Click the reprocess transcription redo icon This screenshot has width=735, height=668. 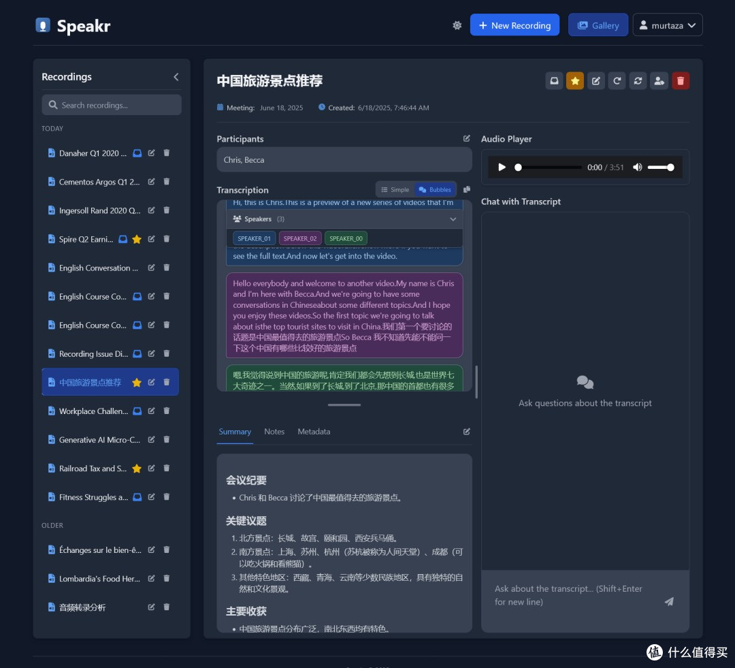coord(617,80)
